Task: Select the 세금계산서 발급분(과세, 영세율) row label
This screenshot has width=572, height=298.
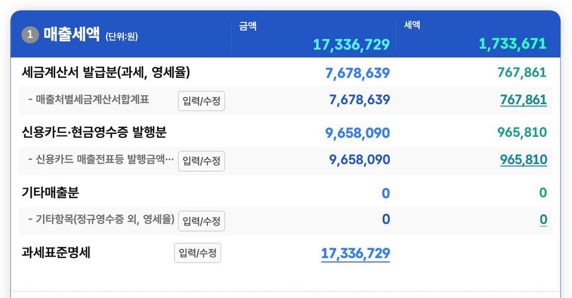Action: coord(106,72)
